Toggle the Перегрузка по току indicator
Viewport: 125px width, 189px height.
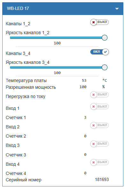coord(99,94)
